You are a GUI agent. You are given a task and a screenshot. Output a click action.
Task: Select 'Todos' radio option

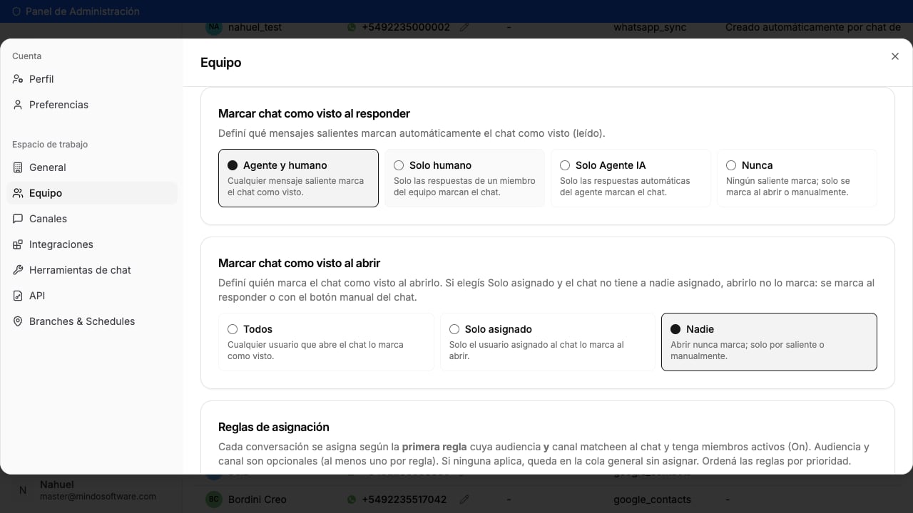click(x=326, y=342)
